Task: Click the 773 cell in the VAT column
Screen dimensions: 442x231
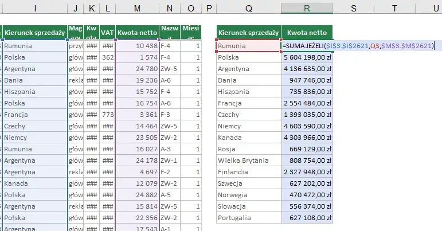Action: [x=107, y=115]
